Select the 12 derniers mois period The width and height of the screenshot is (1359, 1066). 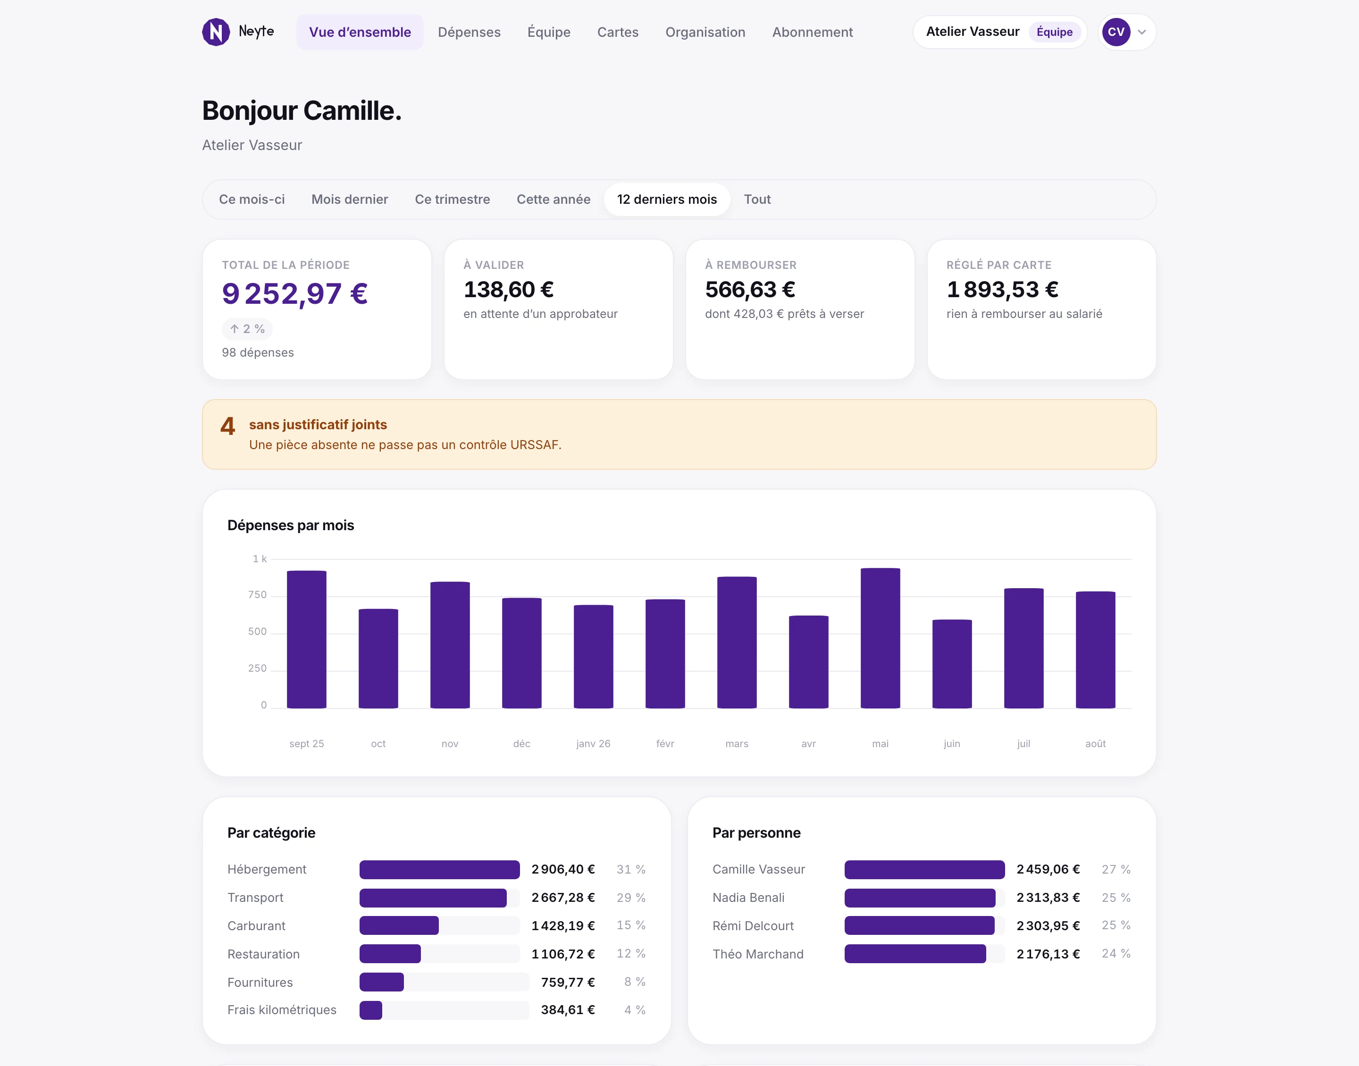667,199
